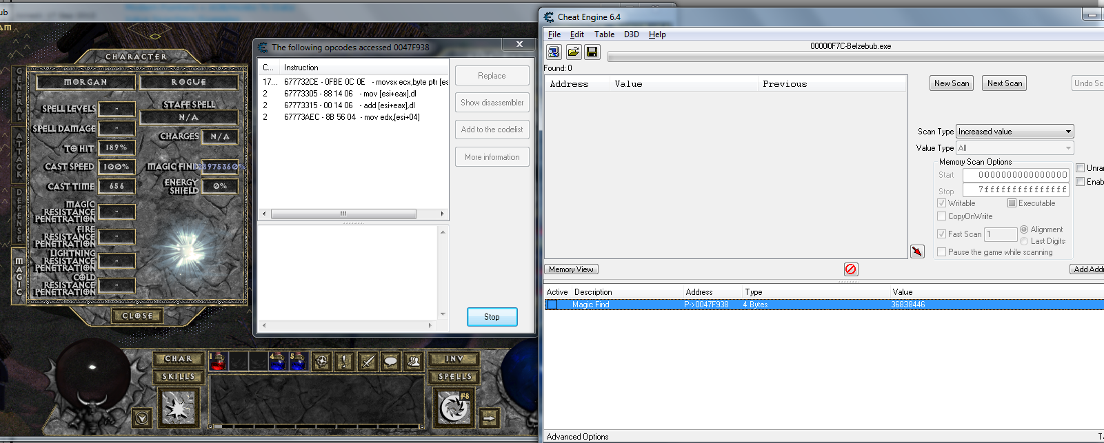Select the Alignment radio button
The image size is (1104, 443).
point(1024,229)
